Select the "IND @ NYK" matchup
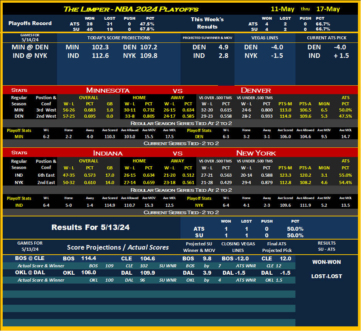The width and height of the screenshot is (361, 331). click(x=30, y=56)
